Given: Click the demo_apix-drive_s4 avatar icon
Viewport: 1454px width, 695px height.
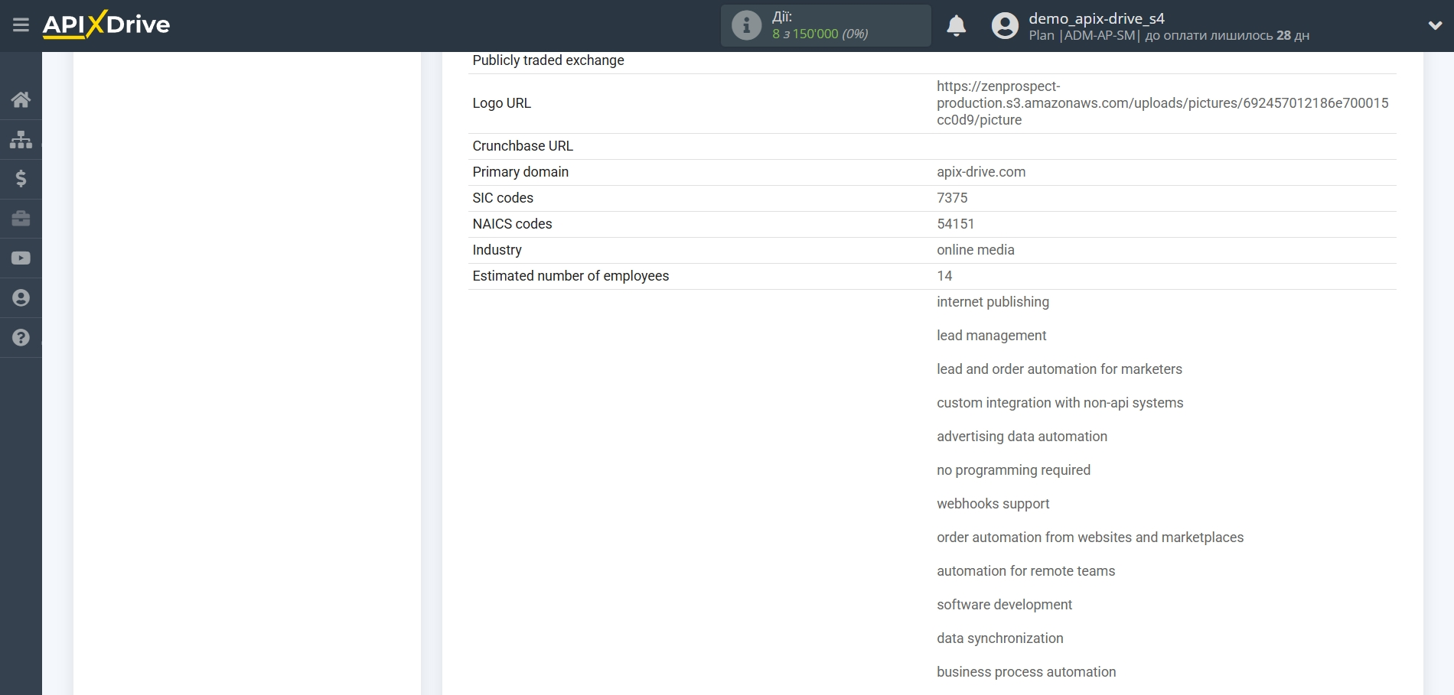Looking at the screenshot, I should [1005, 25].
